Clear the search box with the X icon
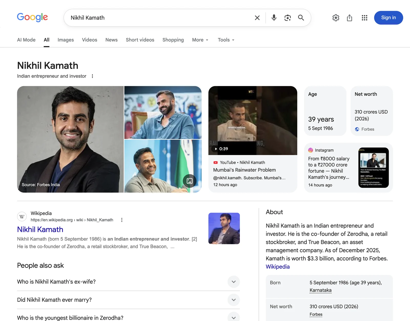Viewport: 410px width, 321px height. tap(257, 18)
